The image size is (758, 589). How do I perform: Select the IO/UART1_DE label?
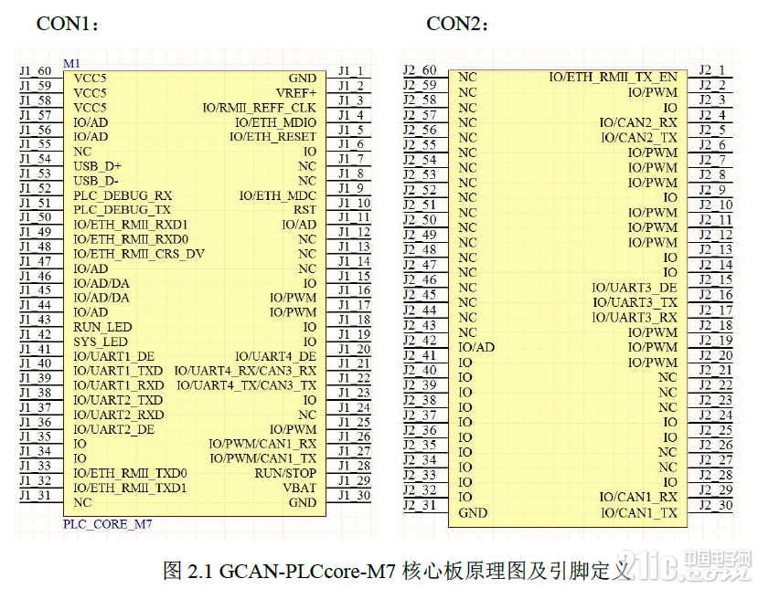tap(113, 356)
